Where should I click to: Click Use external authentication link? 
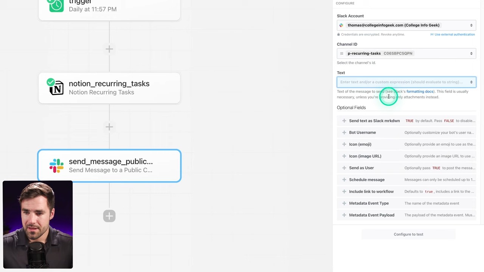[454, 34]
